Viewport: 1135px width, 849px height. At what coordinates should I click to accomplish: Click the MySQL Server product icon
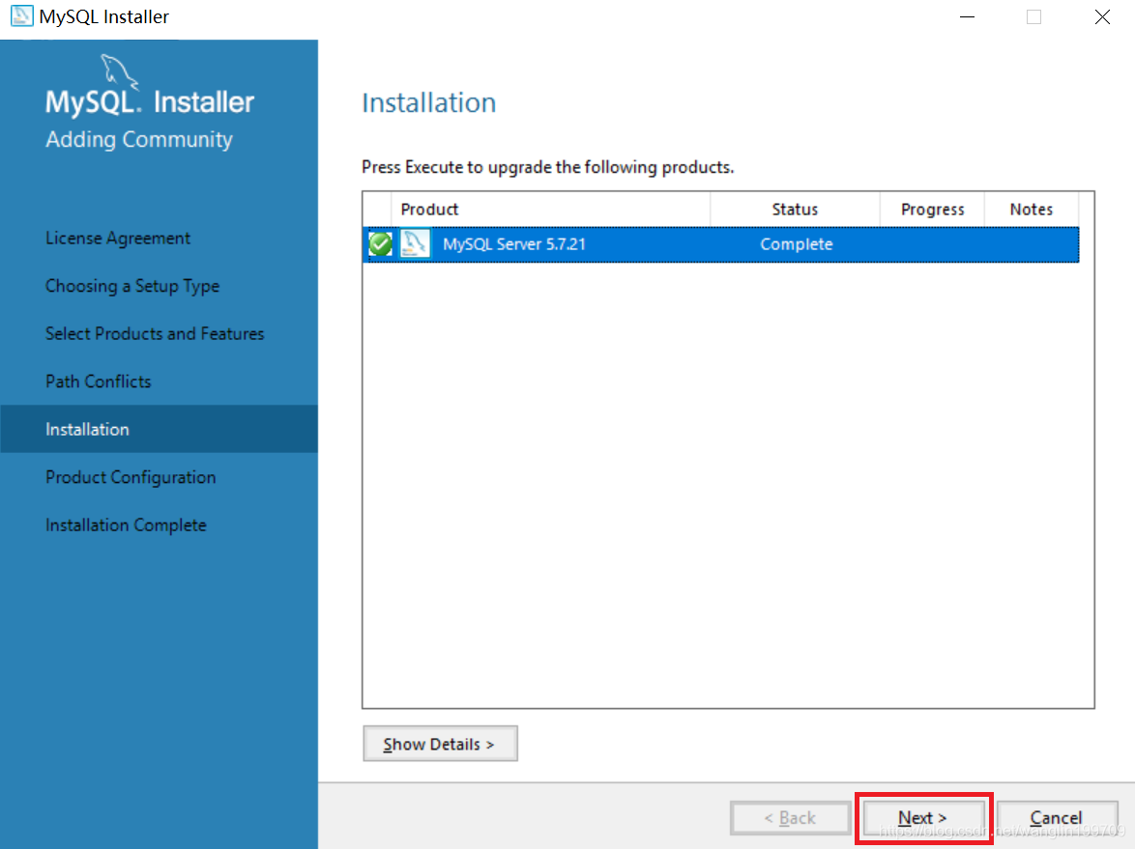point(415,243)
